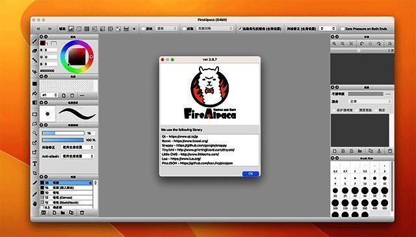Open the Lua website link
The image size is (416, 237).
[x=185, y=158]
